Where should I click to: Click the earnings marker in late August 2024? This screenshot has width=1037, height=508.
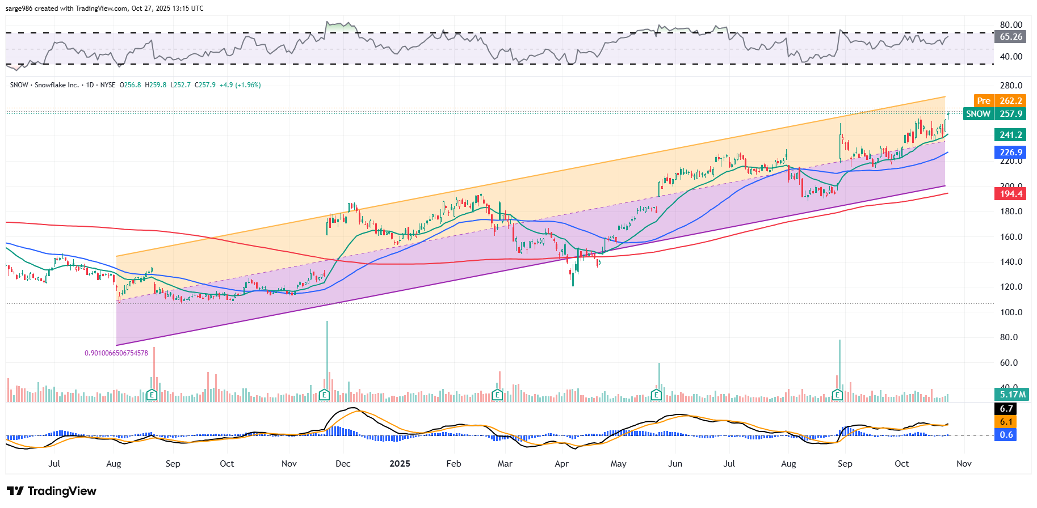coord(152,395)
